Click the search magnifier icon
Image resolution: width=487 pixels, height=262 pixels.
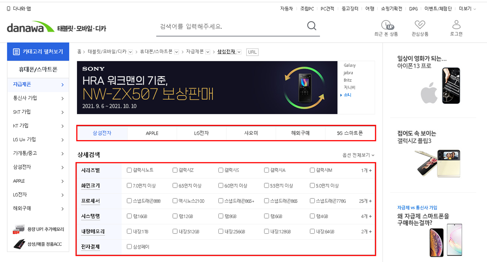coord(312,26)
